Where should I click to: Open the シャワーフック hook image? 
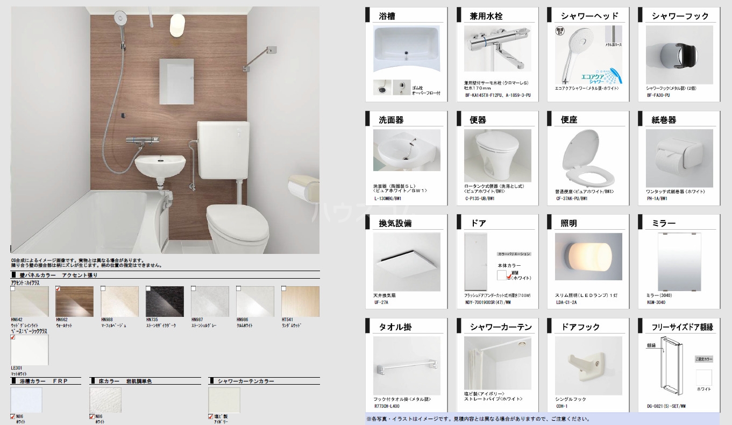coord(679,54)
